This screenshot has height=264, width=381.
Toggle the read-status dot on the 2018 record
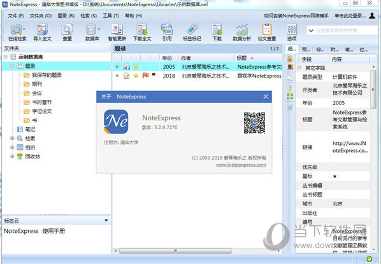117,76
